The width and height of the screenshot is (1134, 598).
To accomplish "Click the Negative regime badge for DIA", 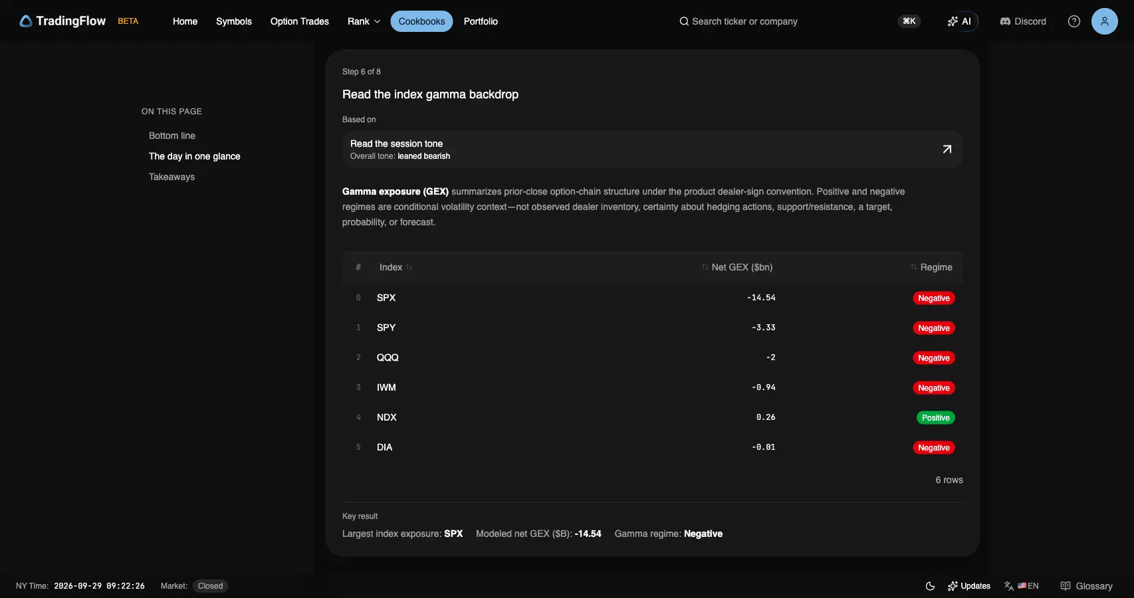I will 934,448.
